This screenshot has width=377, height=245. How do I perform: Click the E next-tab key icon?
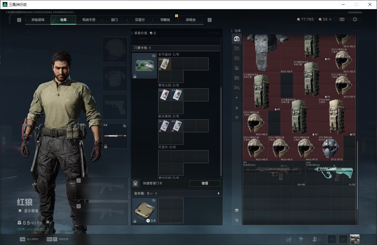[x=209, y=20]
